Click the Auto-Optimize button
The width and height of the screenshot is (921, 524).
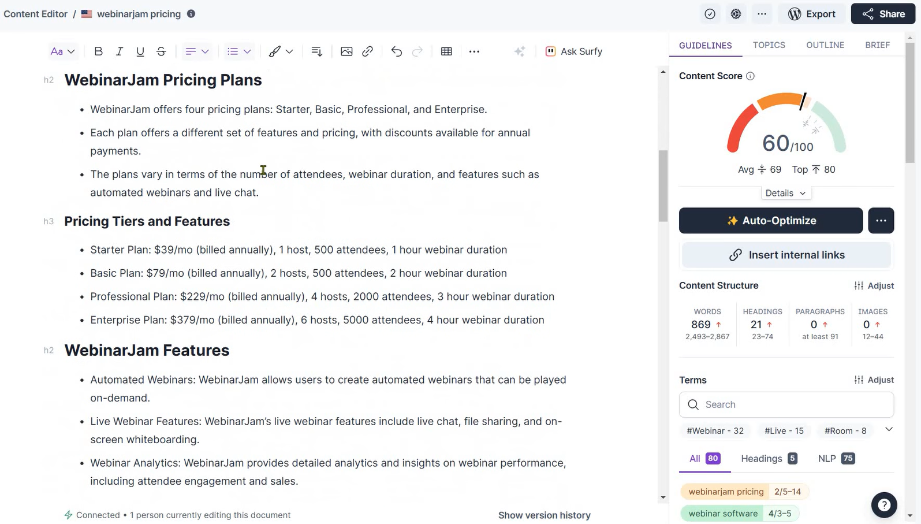coord(770,221)
